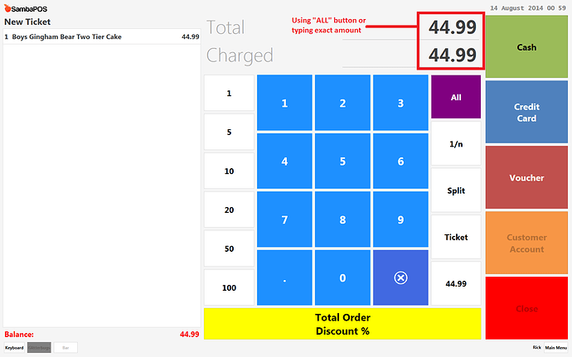This screenshot has height=357, width=572.
Task: Go back to the Ticket view
Action: (x=456, y=237)
